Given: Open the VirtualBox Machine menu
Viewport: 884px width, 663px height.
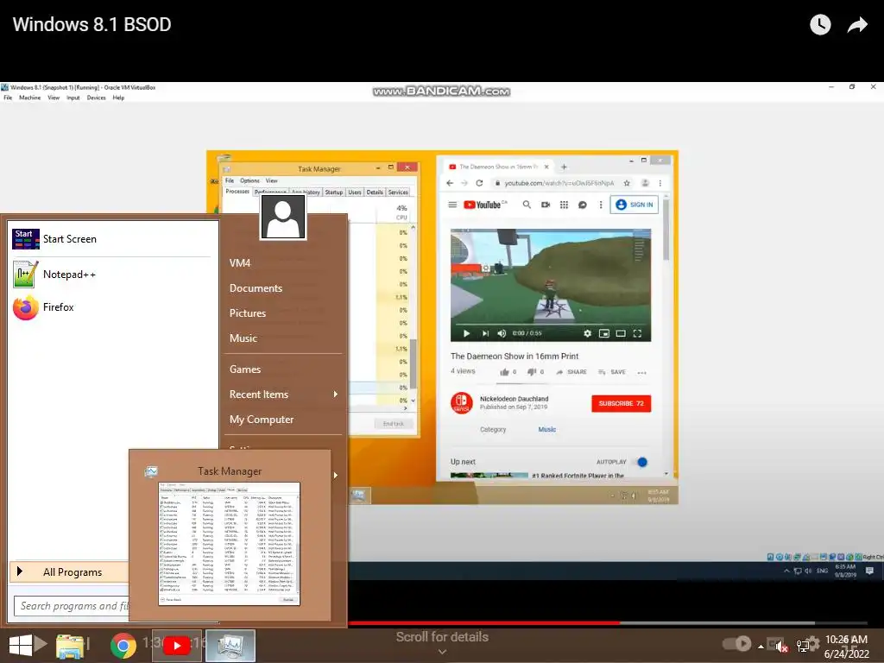Looking at the screenshot, I should [30, 98].
